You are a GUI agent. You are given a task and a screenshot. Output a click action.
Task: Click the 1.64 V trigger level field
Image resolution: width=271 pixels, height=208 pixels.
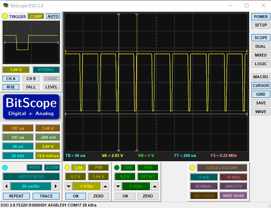click(x=16, y=70)
